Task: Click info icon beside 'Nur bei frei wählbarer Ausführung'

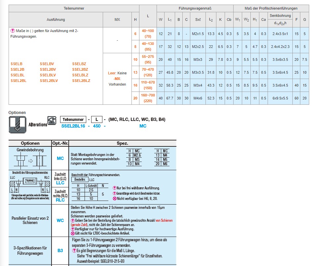Action: tap(115, 188)
